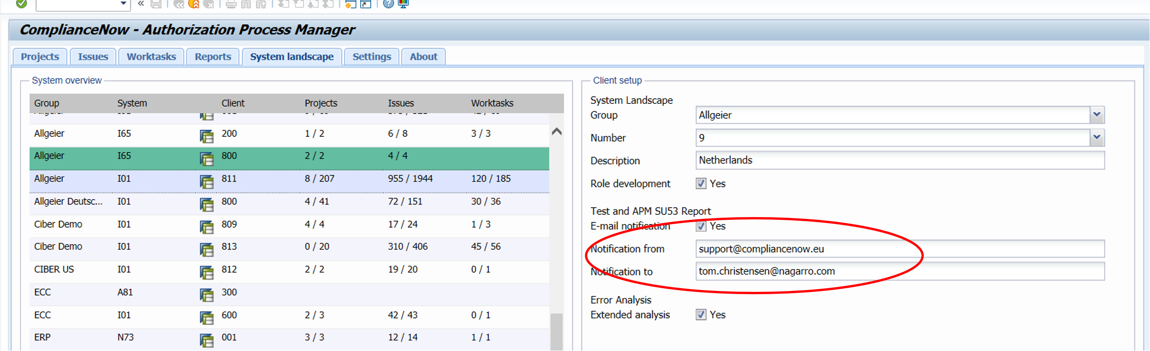Click the client icon in Allgeier Deutsc... row
1150x351 pixels.
(x=207, y=204)
